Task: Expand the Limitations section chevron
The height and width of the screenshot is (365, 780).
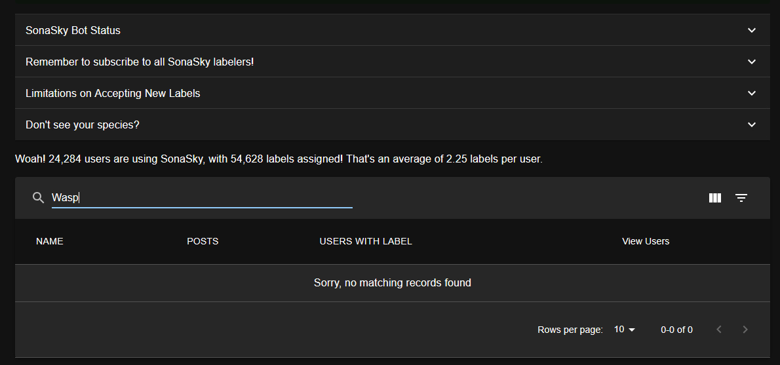Action: tap(752, 93)
